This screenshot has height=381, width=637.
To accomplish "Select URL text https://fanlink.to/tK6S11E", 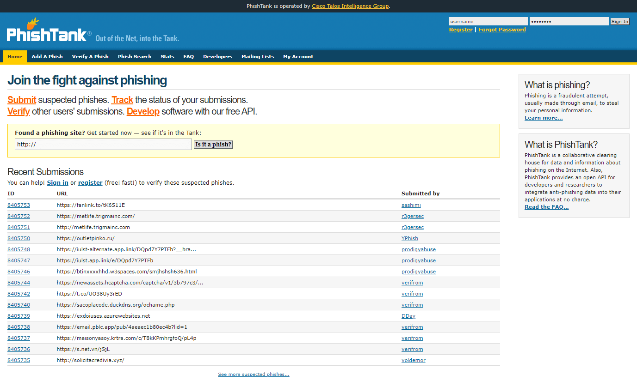I will tap(91, 205).
